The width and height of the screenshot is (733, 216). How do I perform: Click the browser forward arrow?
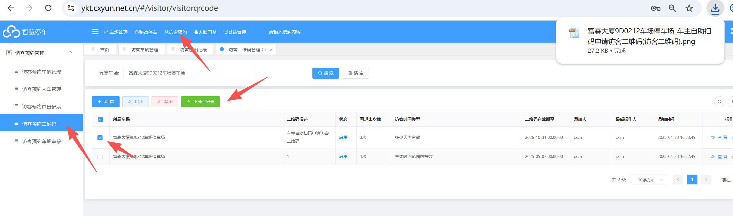coord(29,8)
